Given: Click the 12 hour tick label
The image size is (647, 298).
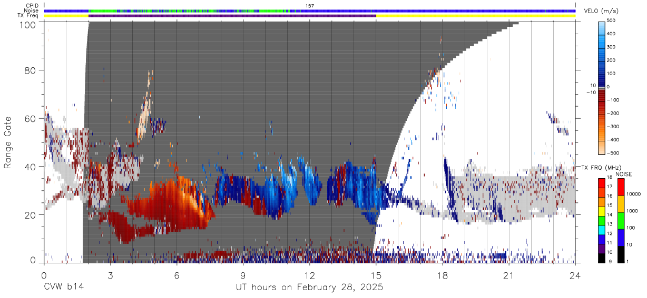Looking at the screenshot, I should pyautogui.click(x=309, y=275).
